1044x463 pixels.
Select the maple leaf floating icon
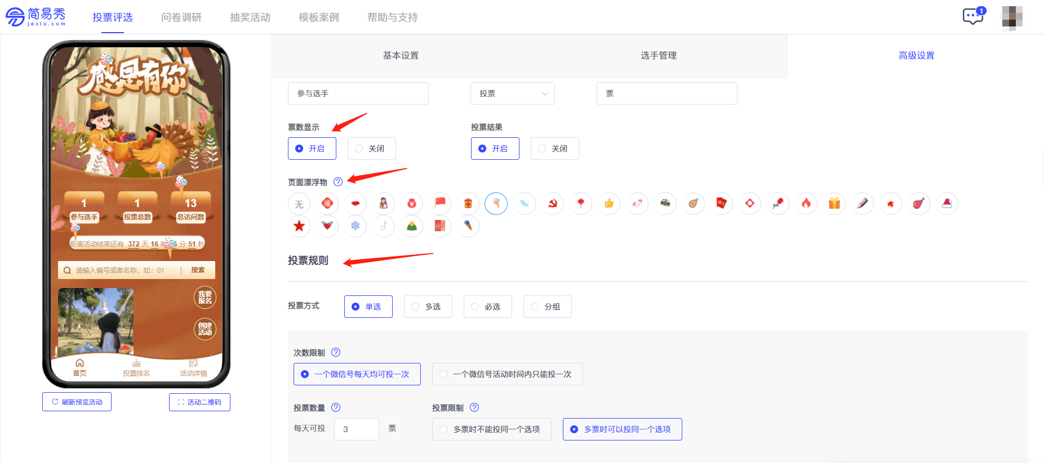[x=891, y=204]
